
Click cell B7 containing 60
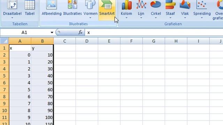[x=42, y=90]
